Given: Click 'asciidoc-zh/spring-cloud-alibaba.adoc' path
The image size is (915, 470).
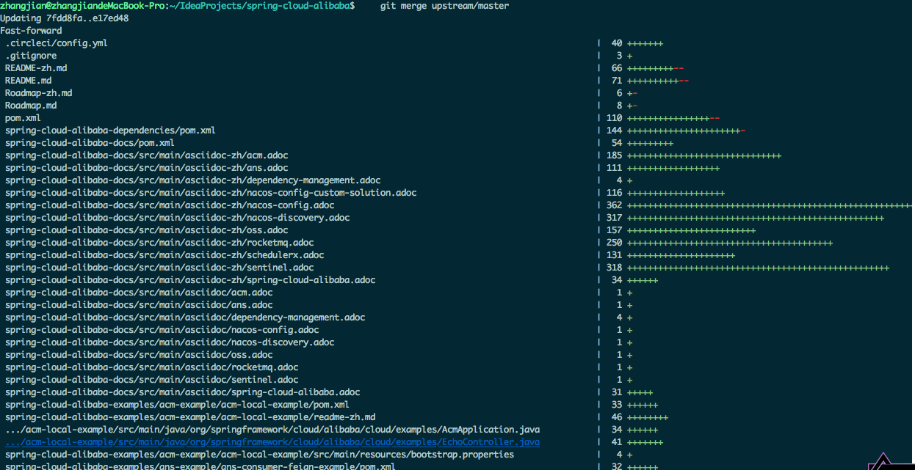Looking at the screenshot, I should point(190,280).
